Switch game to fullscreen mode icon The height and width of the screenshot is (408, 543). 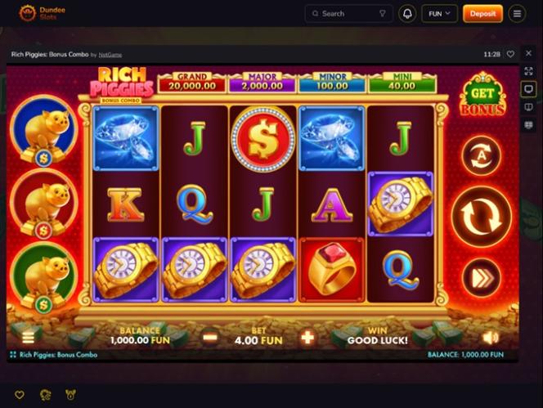[528, 71]
